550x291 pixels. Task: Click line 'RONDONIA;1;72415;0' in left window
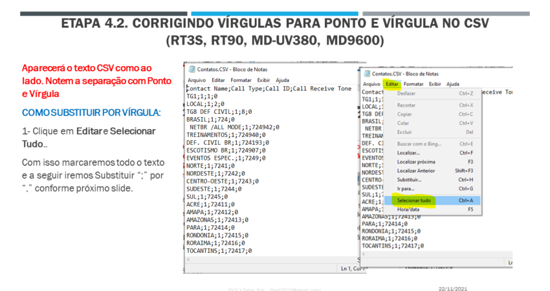coord(217,235)
